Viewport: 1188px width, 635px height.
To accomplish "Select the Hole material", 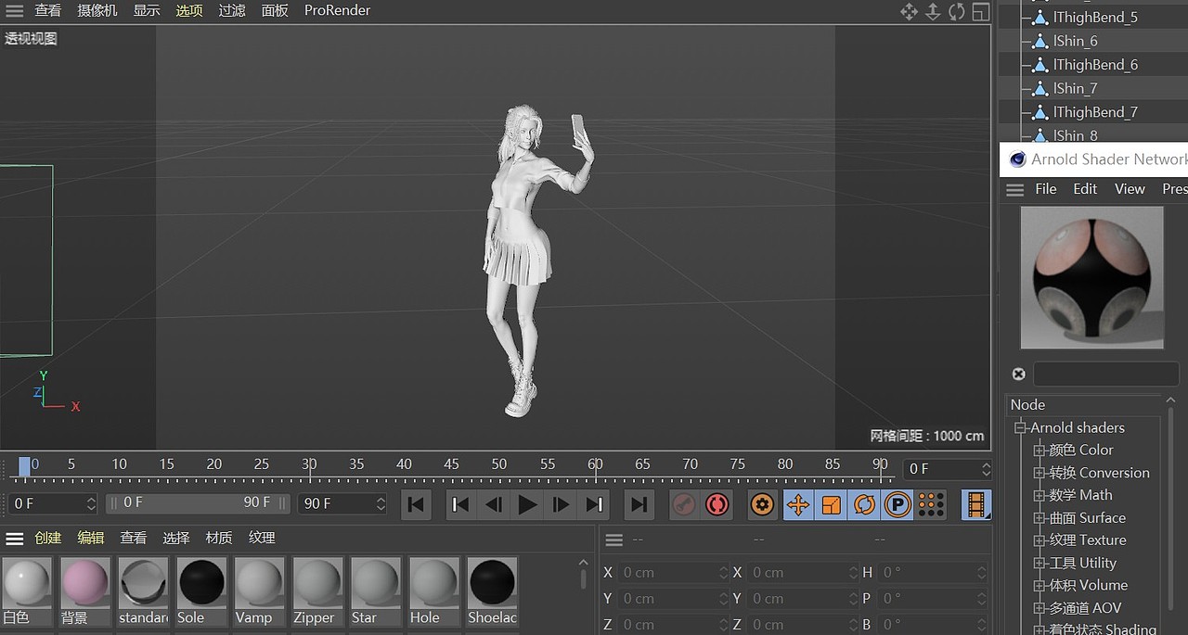I will pos(434,590).
